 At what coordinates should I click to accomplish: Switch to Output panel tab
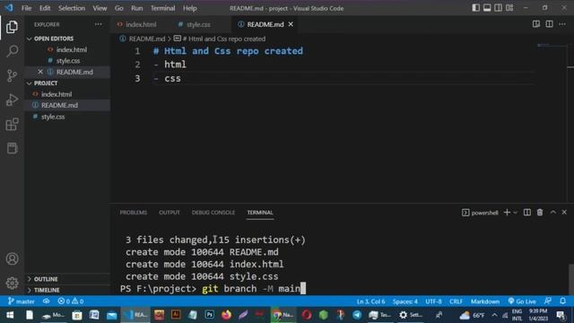[170, 213]
